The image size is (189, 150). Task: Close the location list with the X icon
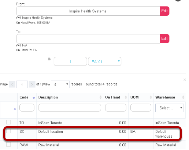[185, 80]
